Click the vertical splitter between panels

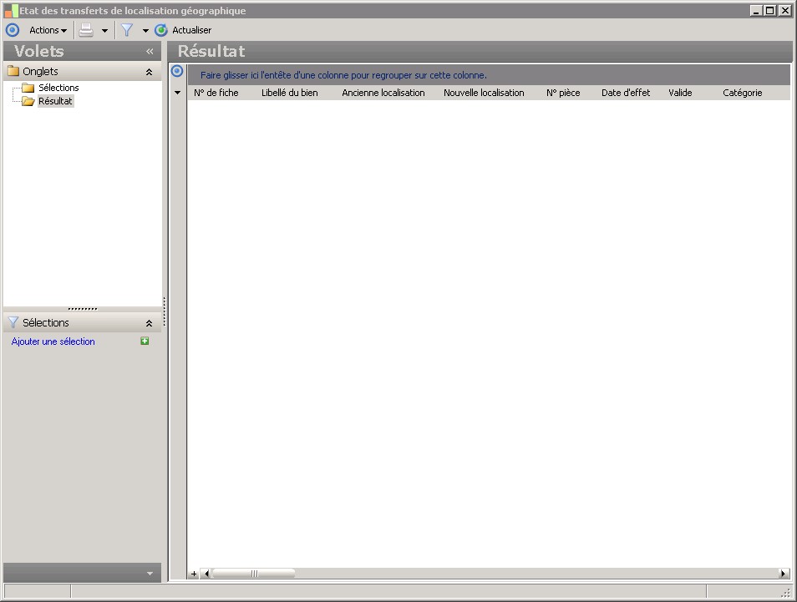click(165, 311)
